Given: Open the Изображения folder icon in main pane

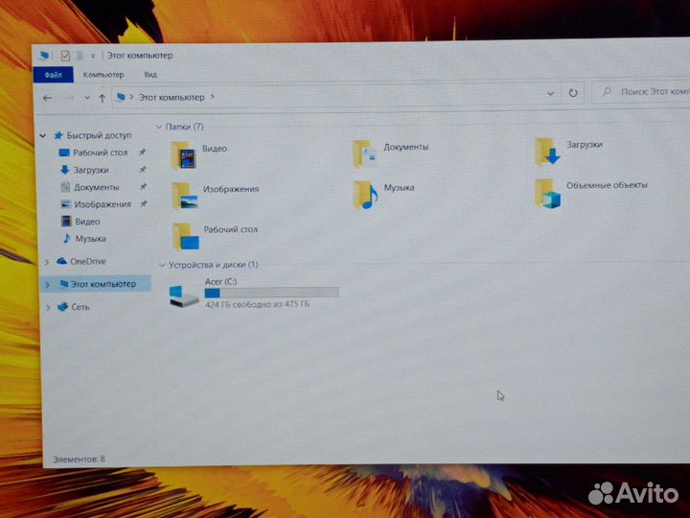Looking at the screenshot, I should 185,196.
